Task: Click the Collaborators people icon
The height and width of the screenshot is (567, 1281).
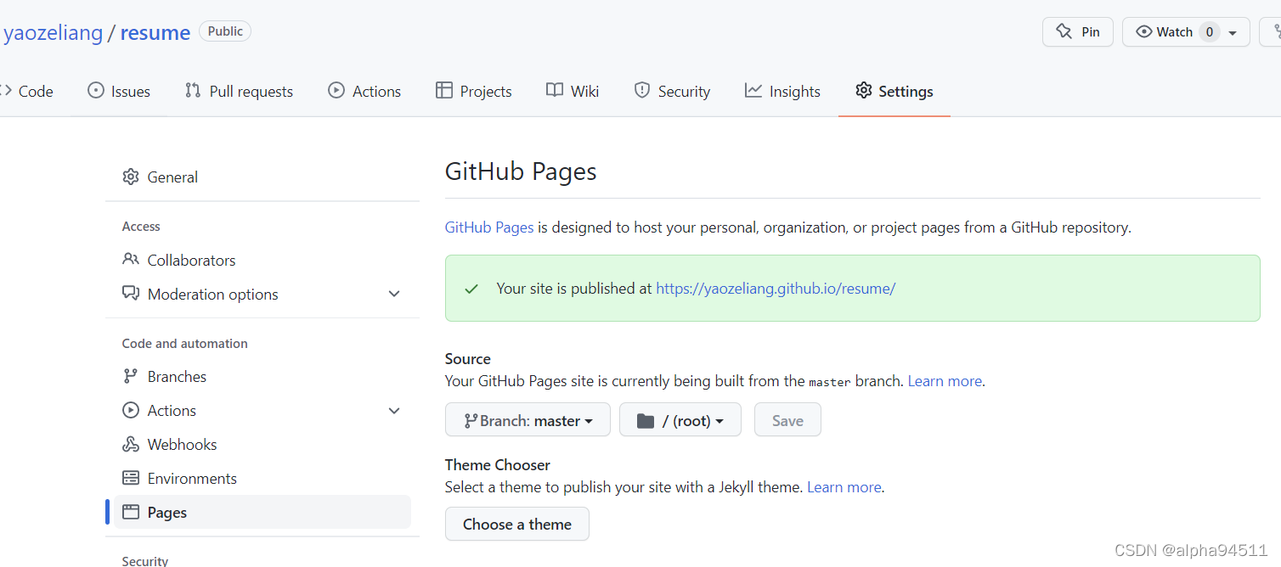Action: click(x=131, y=259)
